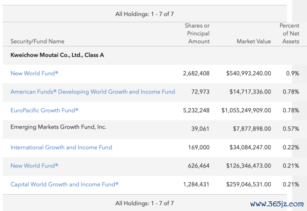The image size is (307, 211).
Task: Click the $540,993,240.00 market value cell
Action: (249, 74)
